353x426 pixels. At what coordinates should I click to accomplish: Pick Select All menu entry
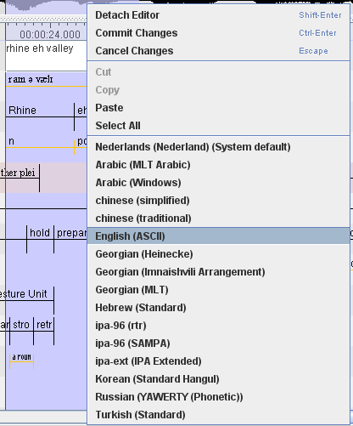coord(218,126)
